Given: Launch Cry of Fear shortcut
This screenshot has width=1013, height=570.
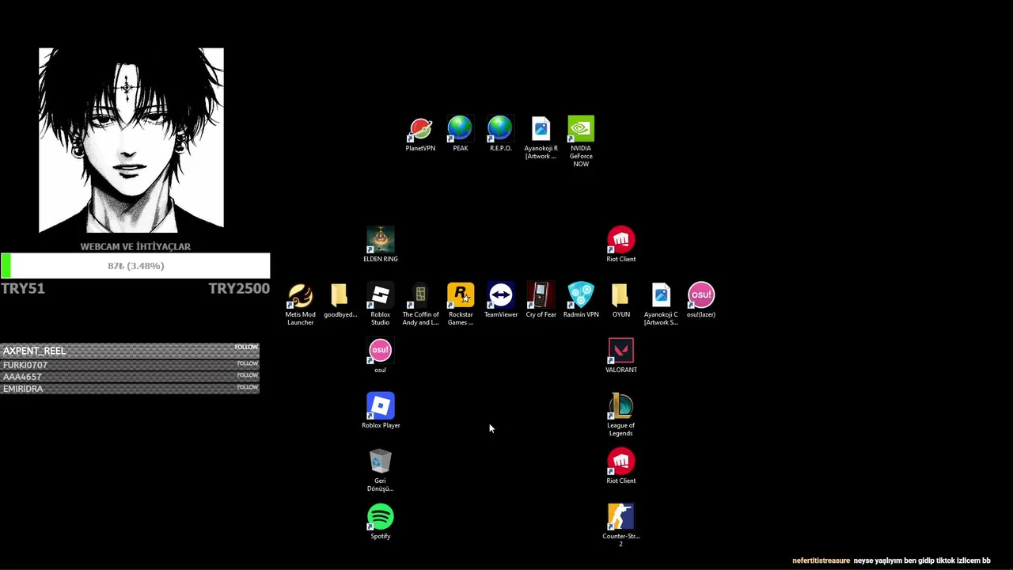Looking at the screenshot, I should point(541,300).
